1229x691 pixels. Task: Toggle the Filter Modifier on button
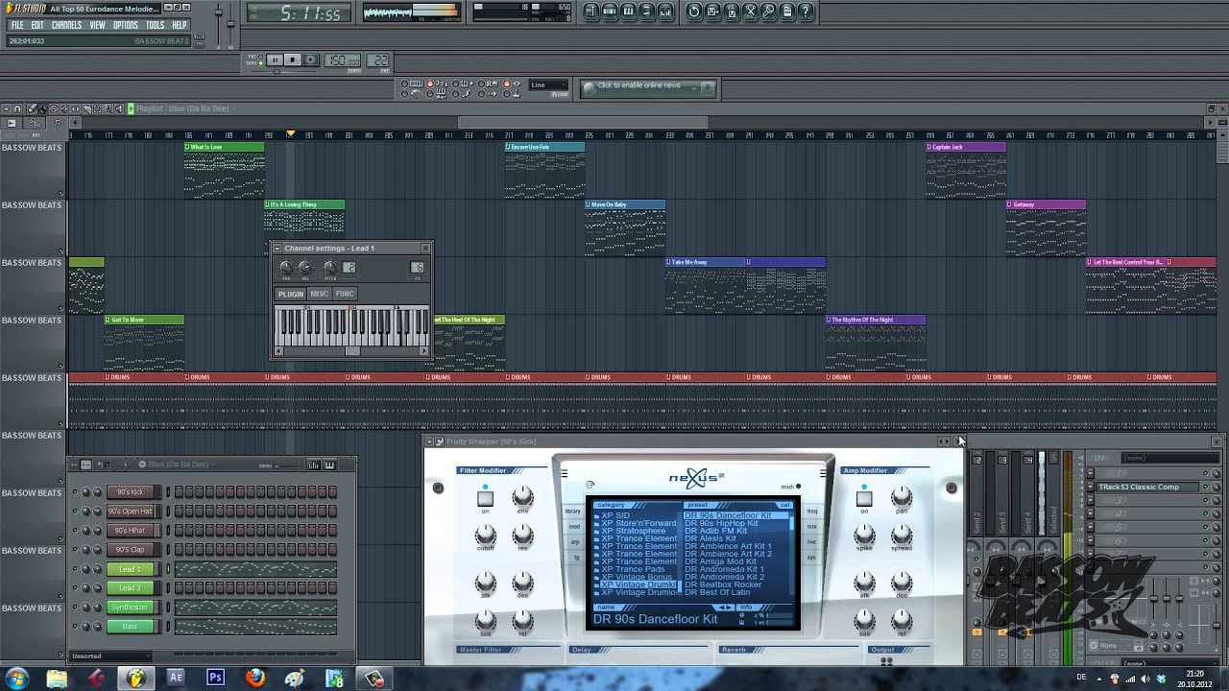485,498
